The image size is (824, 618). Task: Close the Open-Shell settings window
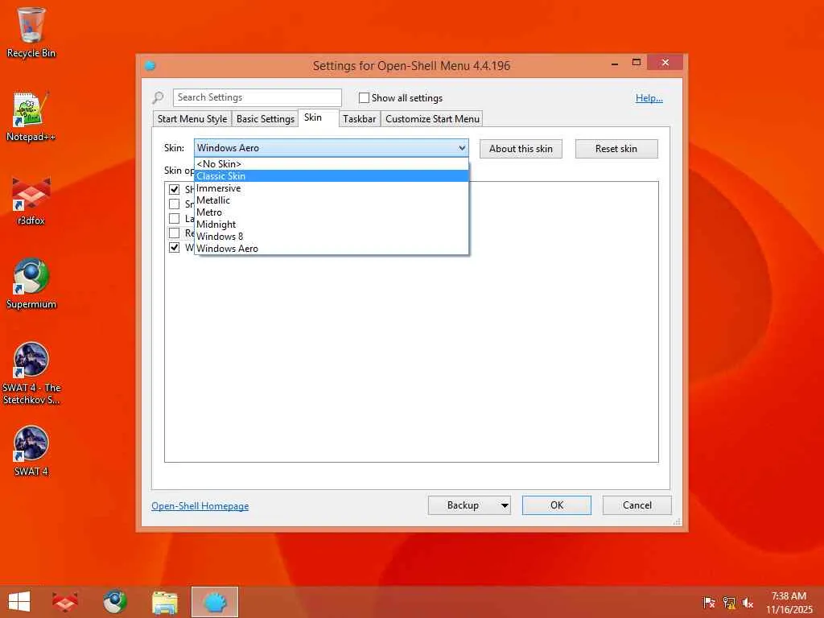(x=665, y=63)
